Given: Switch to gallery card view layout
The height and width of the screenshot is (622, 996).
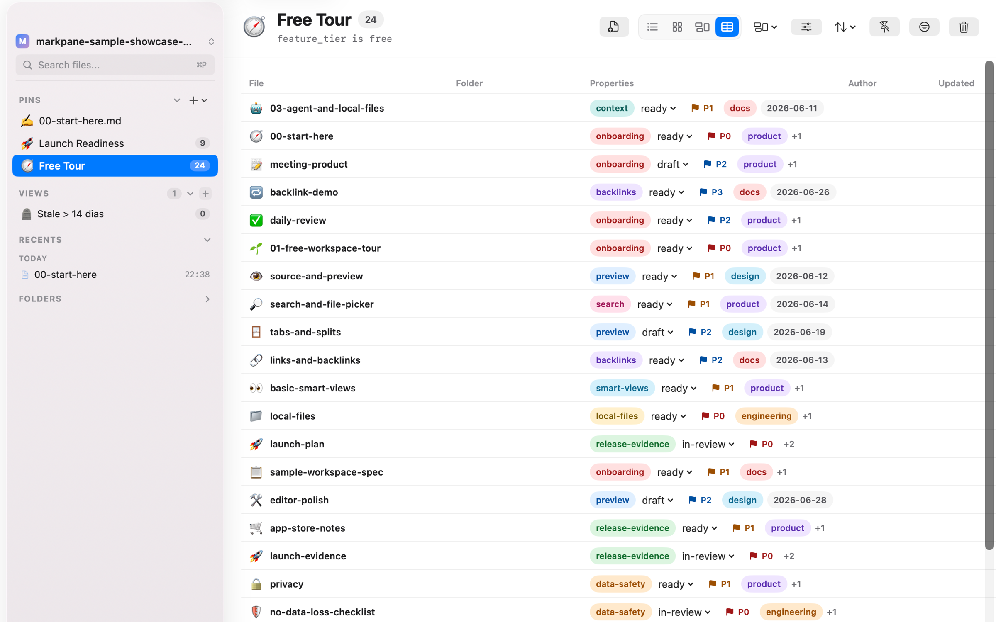Looking at the screenshot, I should click(x=702, y=27).
